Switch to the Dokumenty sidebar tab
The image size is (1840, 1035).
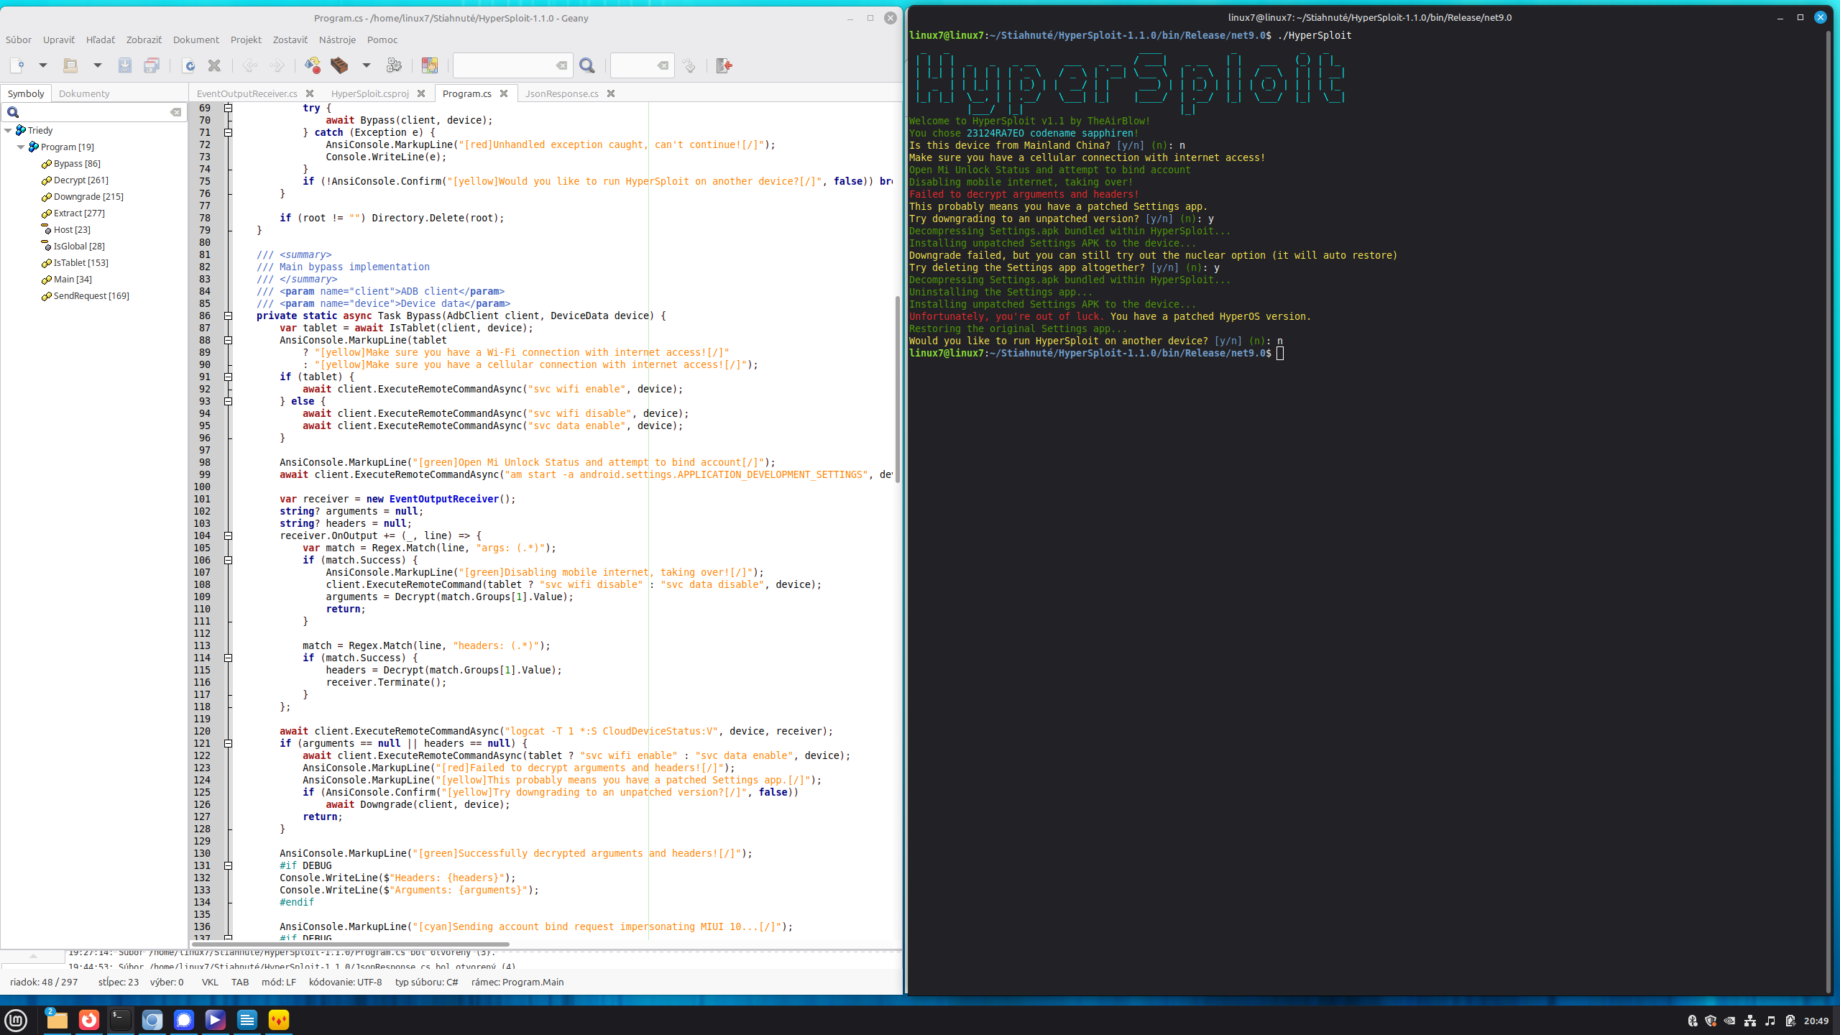pyautogui.click(x=84, y=93)
